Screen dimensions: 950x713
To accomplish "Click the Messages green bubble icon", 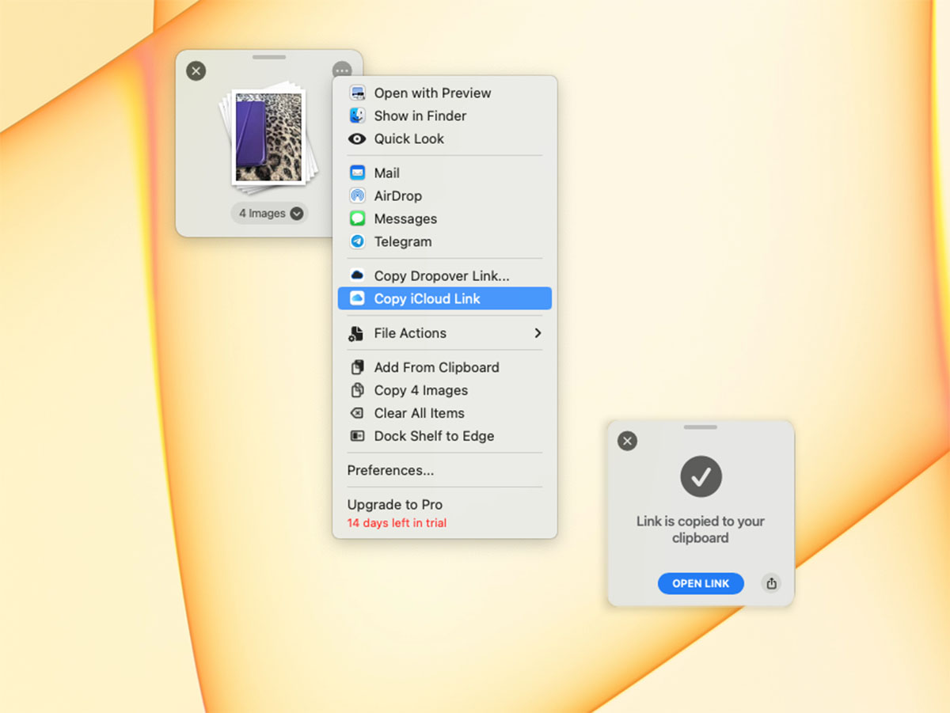I will (x=357, y=219).
